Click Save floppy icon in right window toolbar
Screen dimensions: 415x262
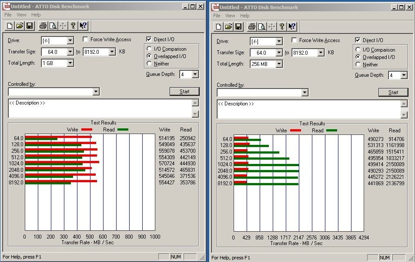[238, 26]
